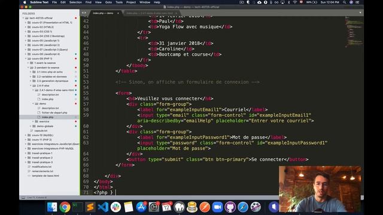Launch Google Chrome from the dock
This screenshot has height=215, width=383.
pos(65,207)
